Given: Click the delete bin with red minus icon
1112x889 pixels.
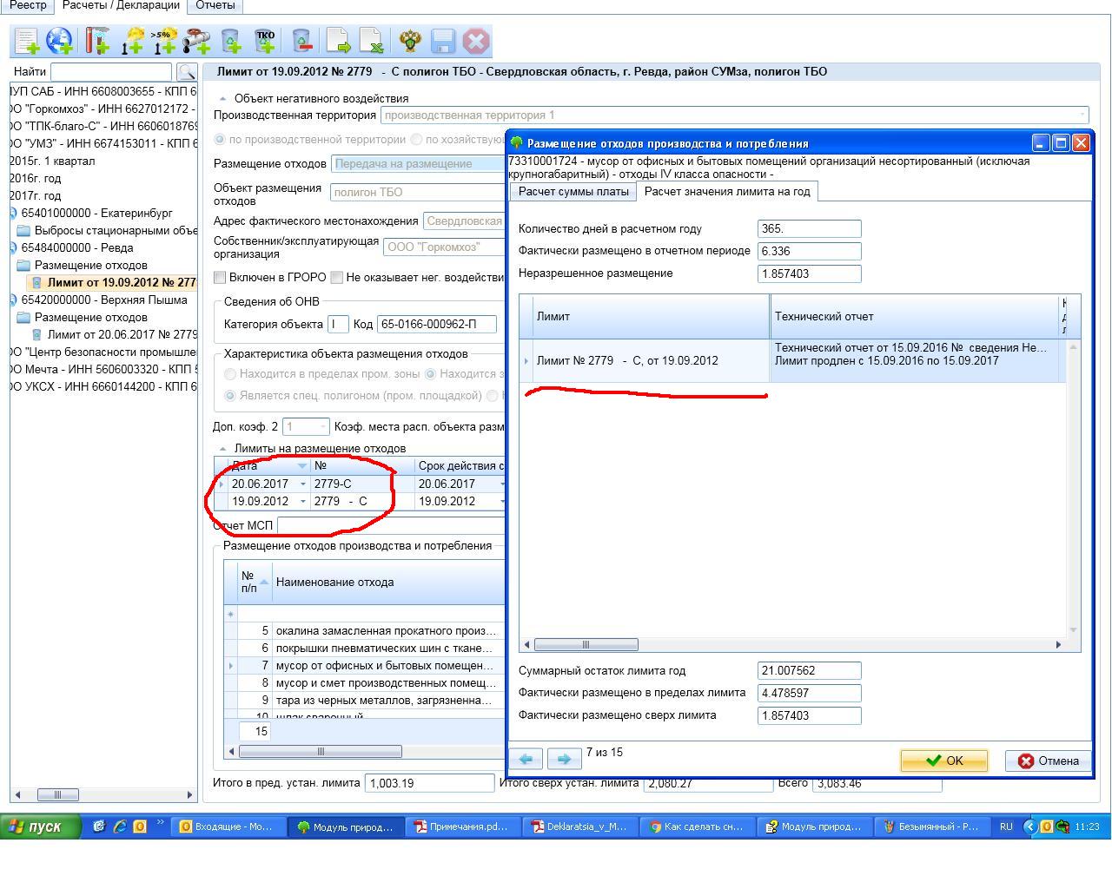Looking at the screenshot, I should [301, 41].
